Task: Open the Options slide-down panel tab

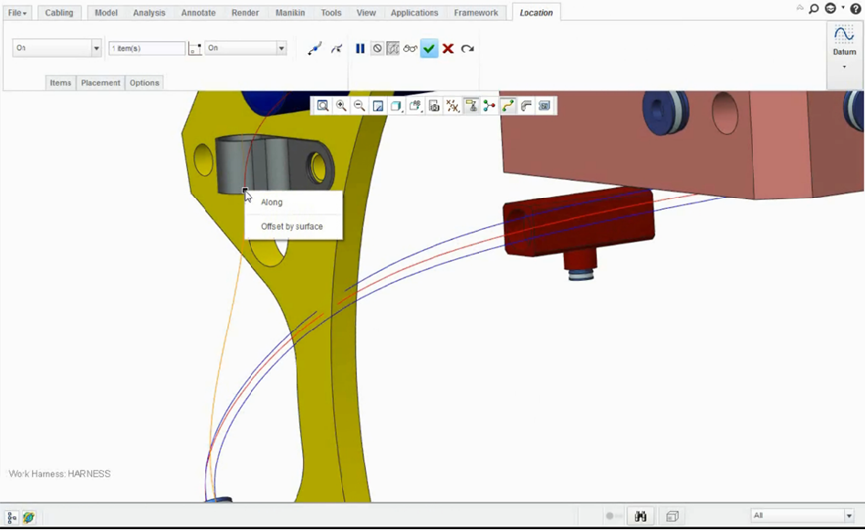Action: tap(144, 83)
